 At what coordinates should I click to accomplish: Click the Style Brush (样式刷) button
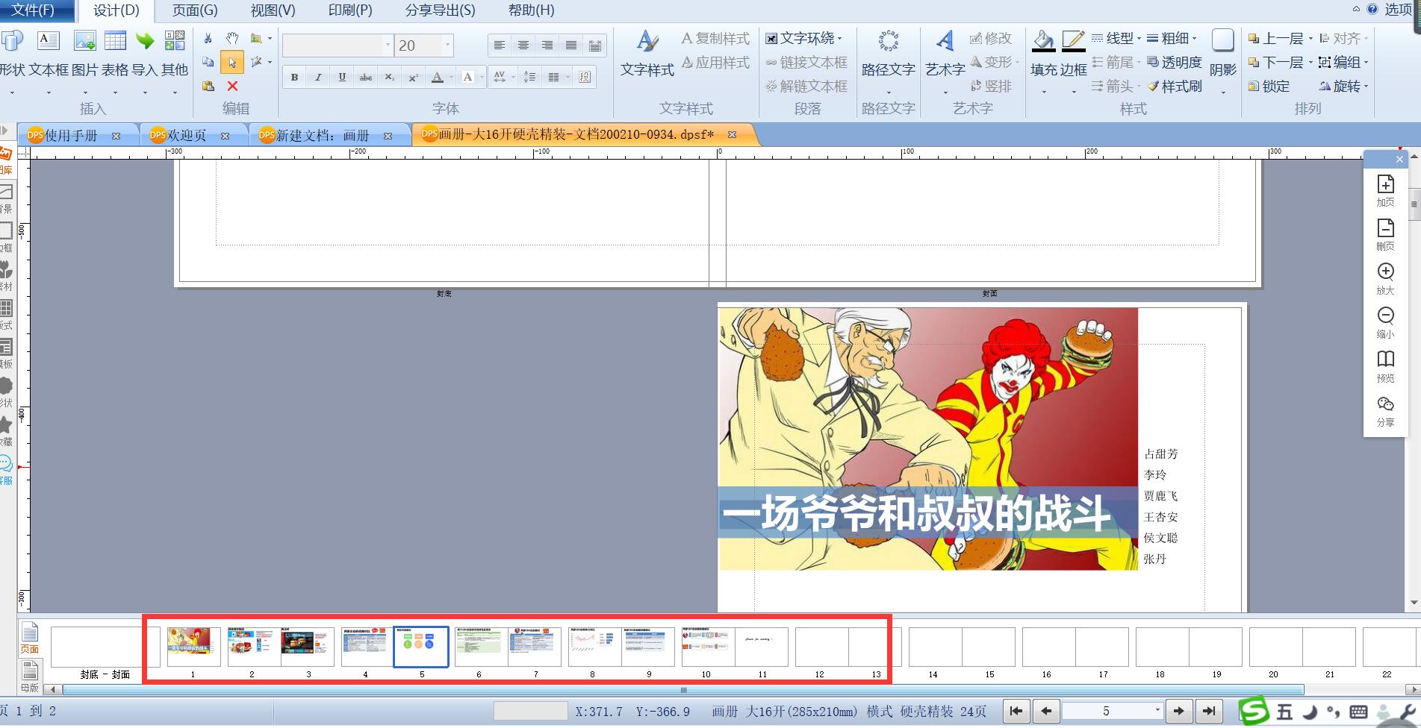(x=1175, y=87)
